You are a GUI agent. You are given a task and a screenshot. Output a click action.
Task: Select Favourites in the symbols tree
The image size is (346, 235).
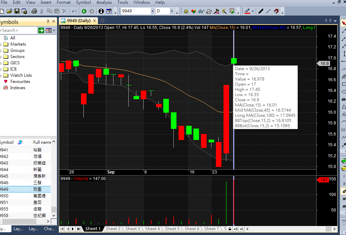20,82
